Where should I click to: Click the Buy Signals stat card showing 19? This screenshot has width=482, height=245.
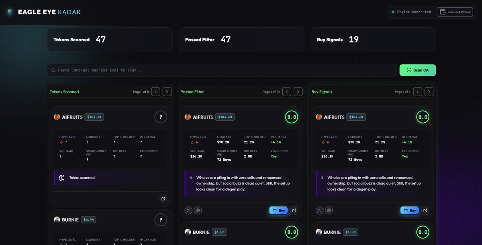373,39
